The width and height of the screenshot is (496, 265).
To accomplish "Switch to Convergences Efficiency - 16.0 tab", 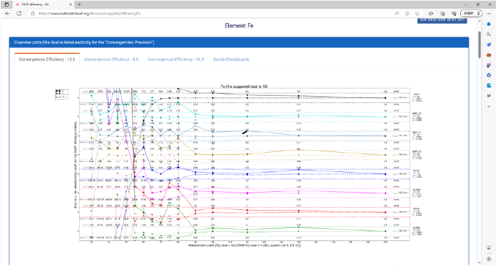I will (176, 59).
